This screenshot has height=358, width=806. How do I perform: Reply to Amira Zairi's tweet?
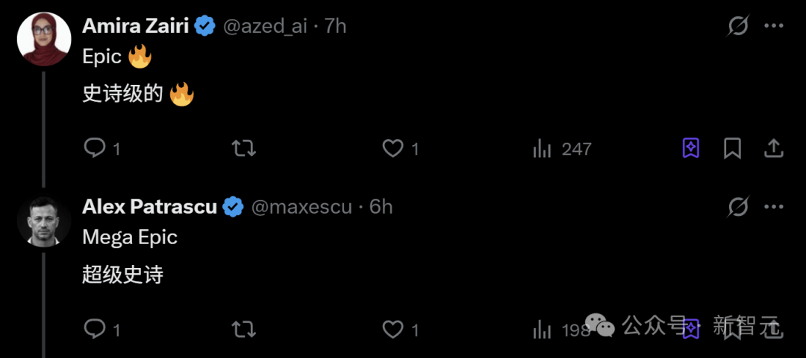pyautogui.click(x=95, y=148)
